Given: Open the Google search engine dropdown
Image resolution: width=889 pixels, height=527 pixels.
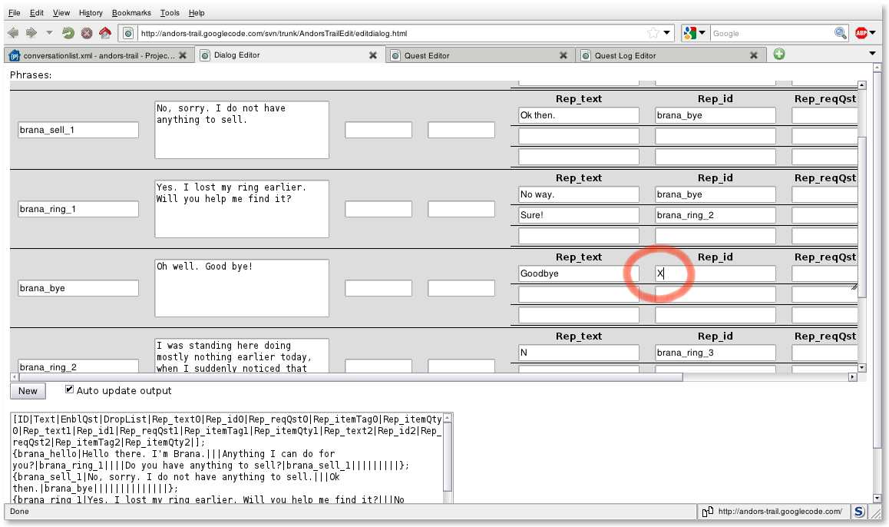Looking at the screenshot, I should click(692, 33).
